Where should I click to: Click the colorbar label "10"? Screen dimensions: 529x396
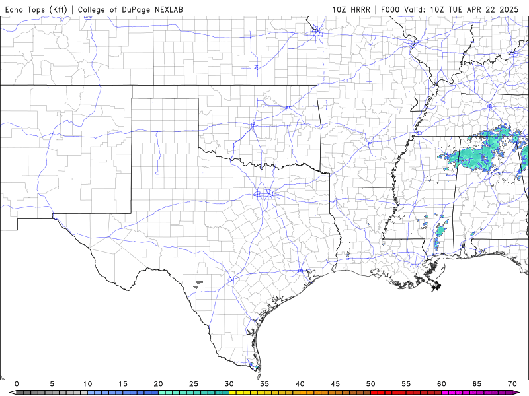[87, 384]
